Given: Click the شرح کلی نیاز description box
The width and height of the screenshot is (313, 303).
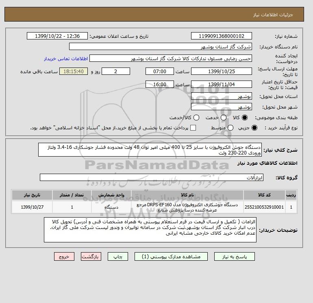Looking at the screenshot, I should (150, 150).
